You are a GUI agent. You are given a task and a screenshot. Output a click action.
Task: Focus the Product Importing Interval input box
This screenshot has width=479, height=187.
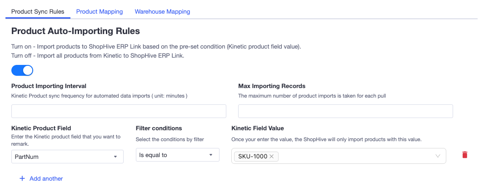(x=119, y=111)
